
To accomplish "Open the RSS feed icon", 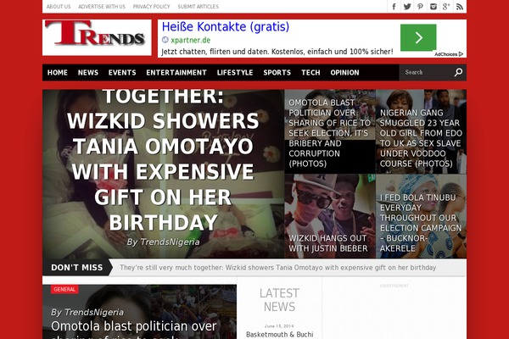I will coord(459,7).
